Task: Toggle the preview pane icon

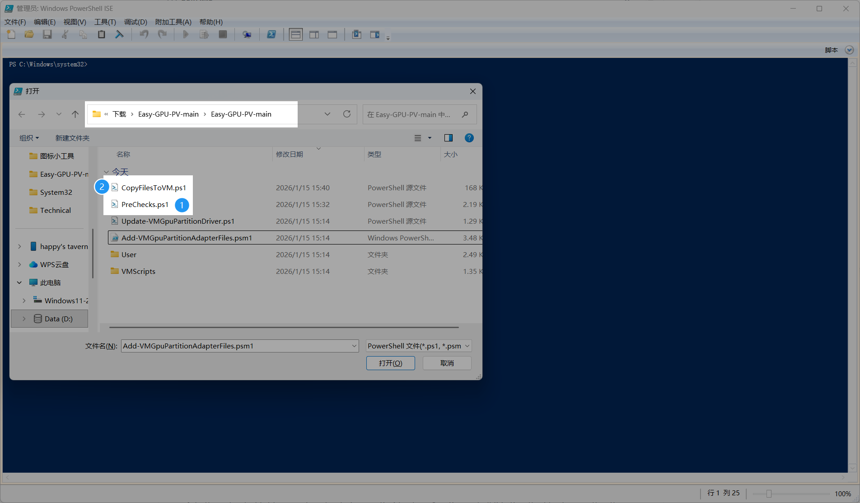Action: [448, 138]
